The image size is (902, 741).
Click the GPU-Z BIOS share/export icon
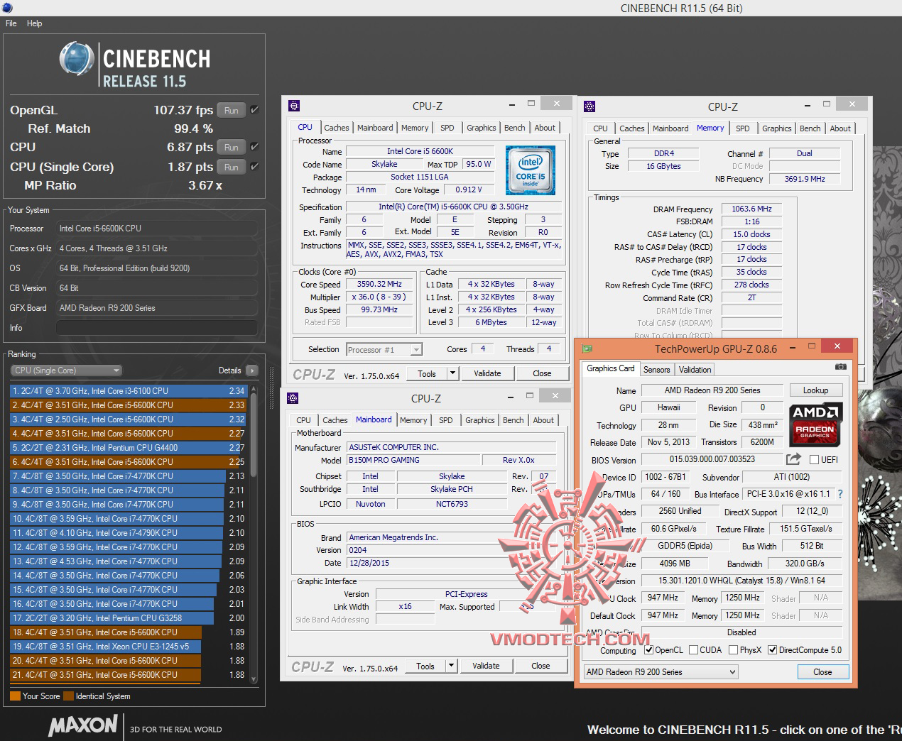click(x=793, y=459)
